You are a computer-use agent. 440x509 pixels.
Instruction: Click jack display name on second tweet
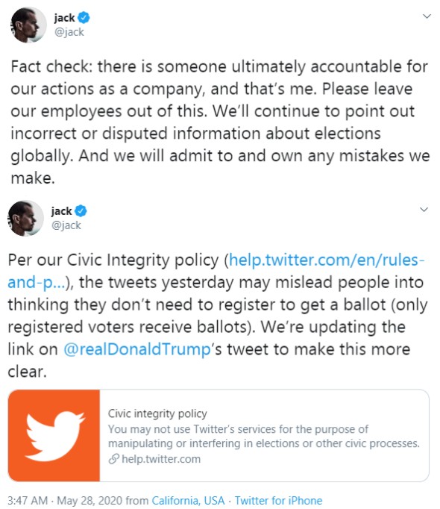(x=61, y=211)
